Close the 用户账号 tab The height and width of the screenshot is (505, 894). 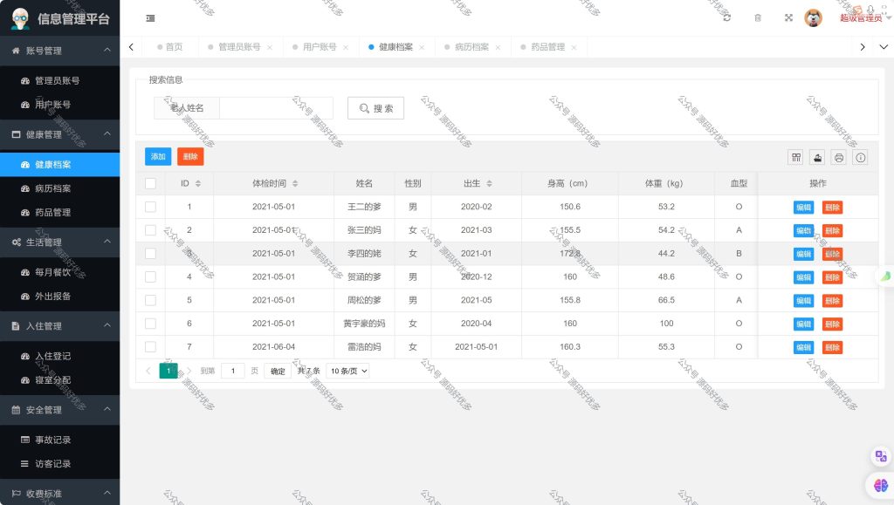346,47
